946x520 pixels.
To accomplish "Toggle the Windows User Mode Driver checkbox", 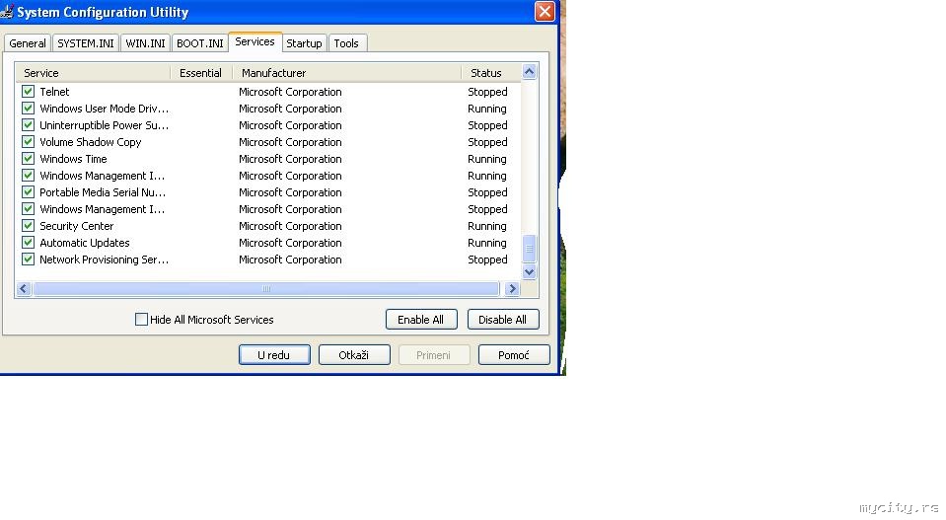I will pyautogui.click(x=28, y=108).
